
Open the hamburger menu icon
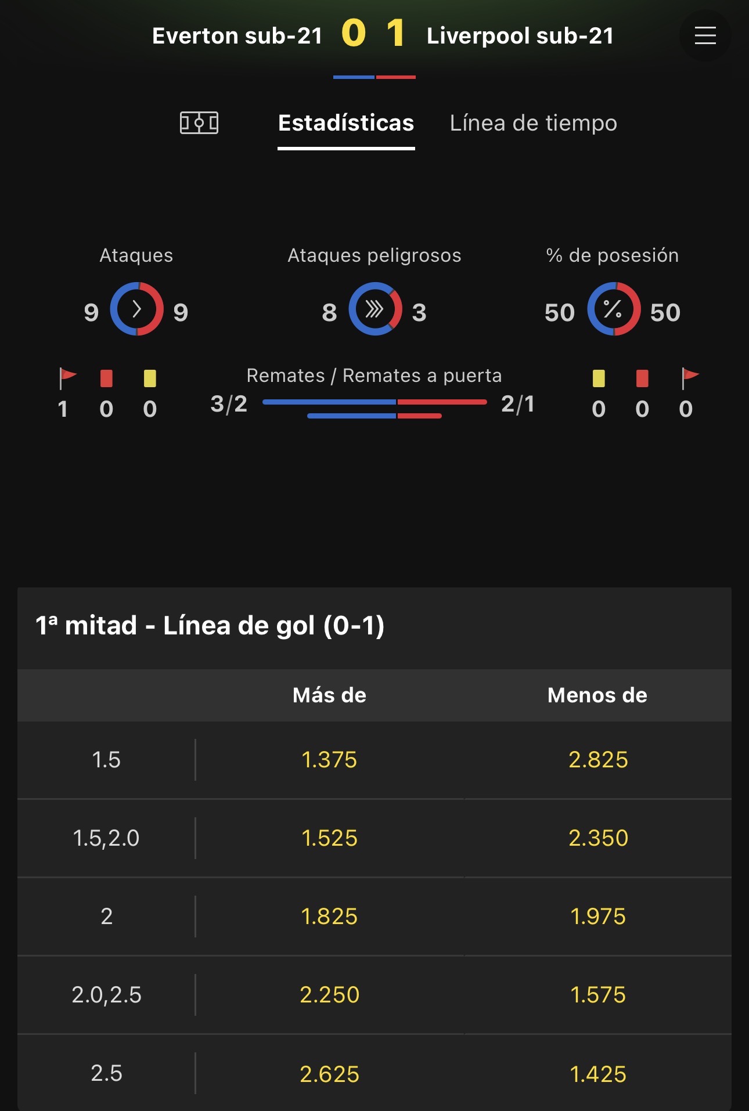(x=705, y=35)
